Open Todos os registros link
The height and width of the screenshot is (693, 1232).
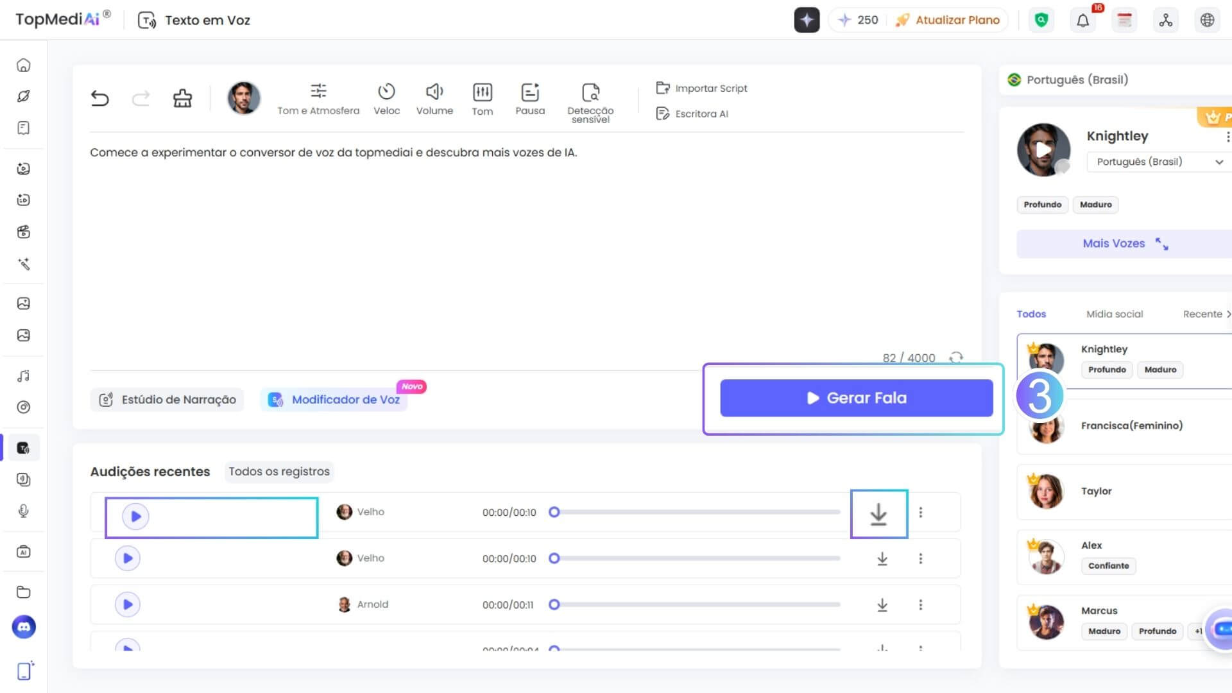point(279,472)
